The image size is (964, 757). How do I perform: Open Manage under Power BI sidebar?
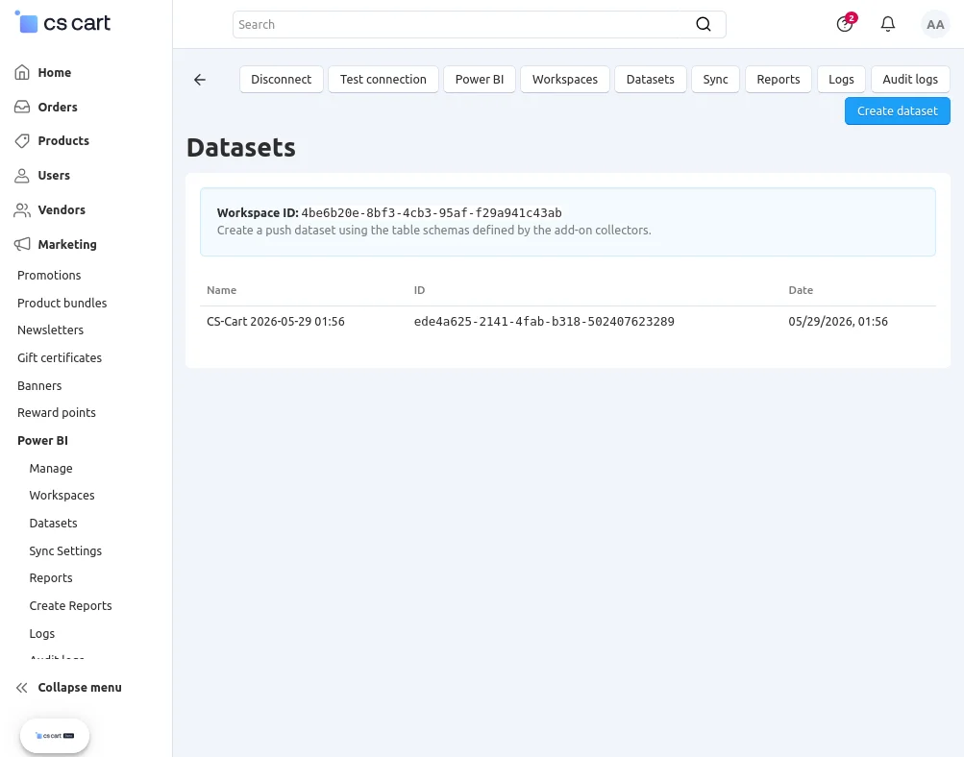click(51, 468)
